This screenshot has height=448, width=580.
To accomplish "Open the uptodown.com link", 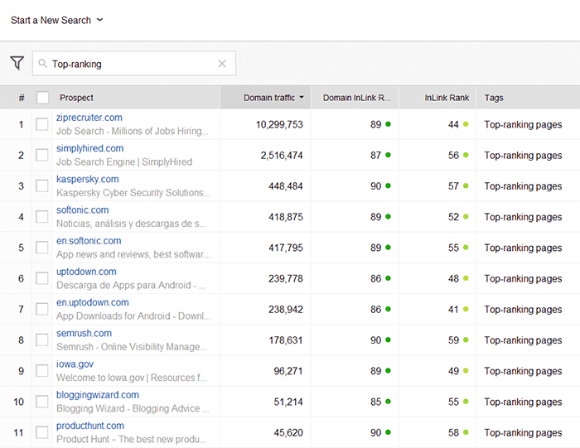I will tap(86, 272).
